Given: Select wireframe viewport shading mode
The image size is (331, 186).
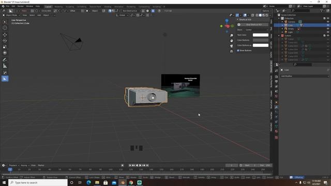Looking at the screenshot, I should point(257,15).
